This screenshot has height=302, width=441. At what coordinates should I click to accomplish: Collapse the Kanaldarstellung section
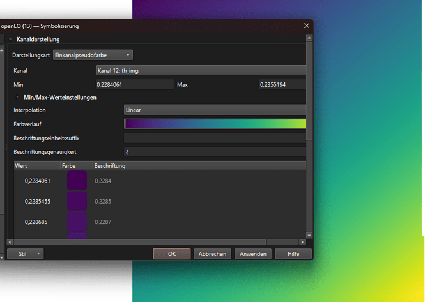[11, 40]
